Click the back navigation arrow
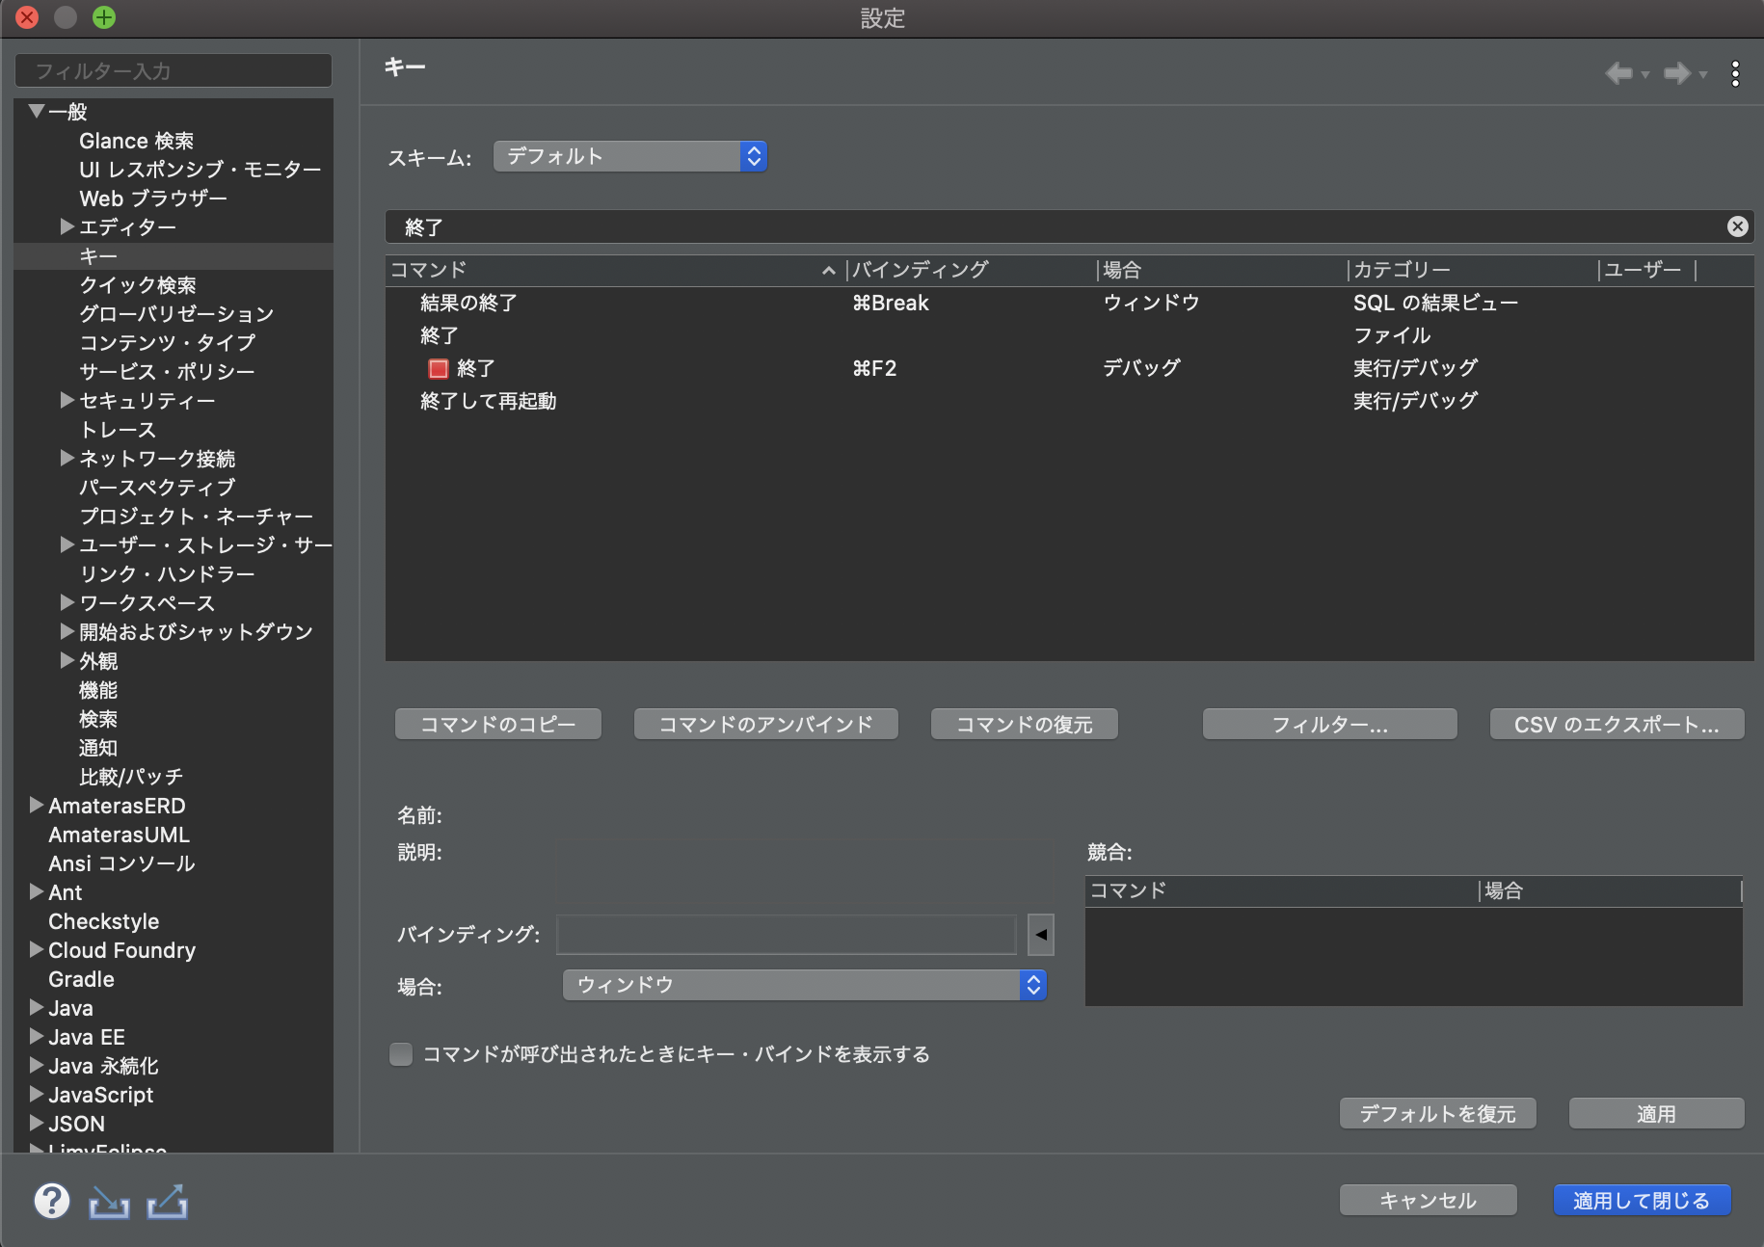The width and height of the screenshot is (1764, 1247). coord(1619,73)
